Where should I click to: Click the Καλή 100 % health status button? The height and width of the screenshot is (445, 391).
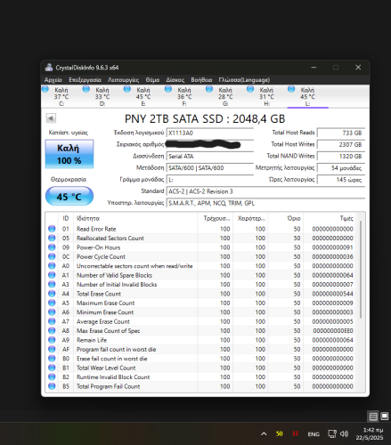(x=69, y=154)
